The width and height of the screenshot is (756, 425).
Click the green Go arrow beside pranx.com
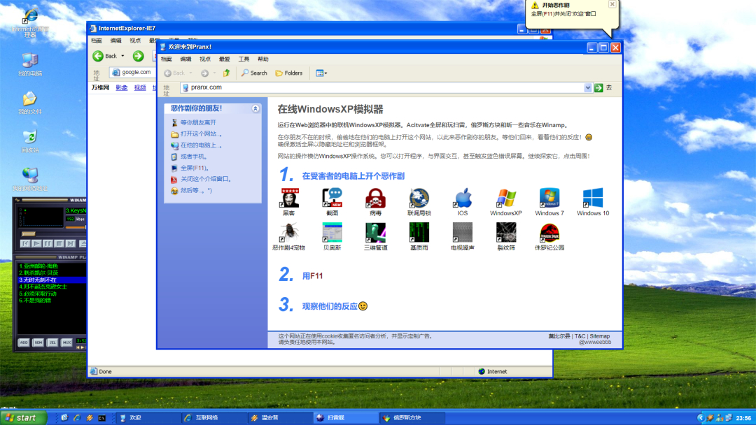coord(598,87)
